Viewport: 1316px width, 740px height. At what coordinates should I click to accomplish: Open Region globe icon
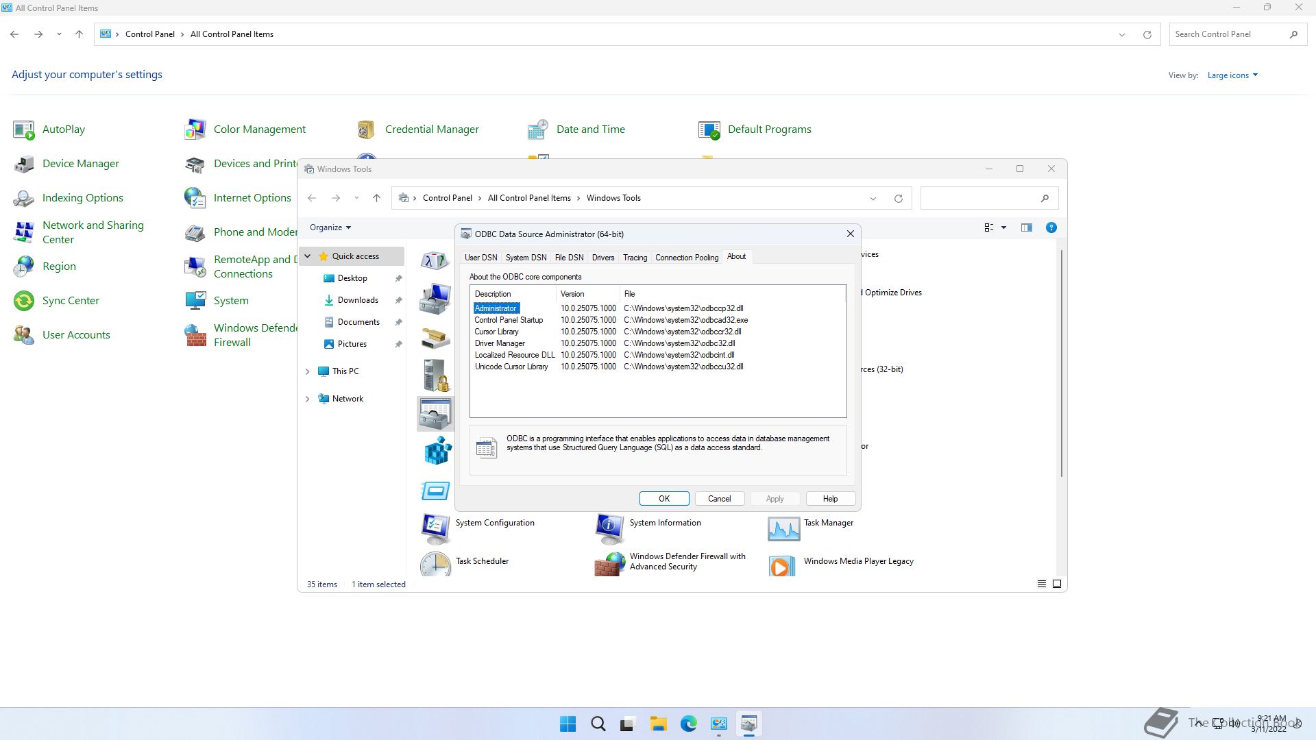(x=24, y=267)
